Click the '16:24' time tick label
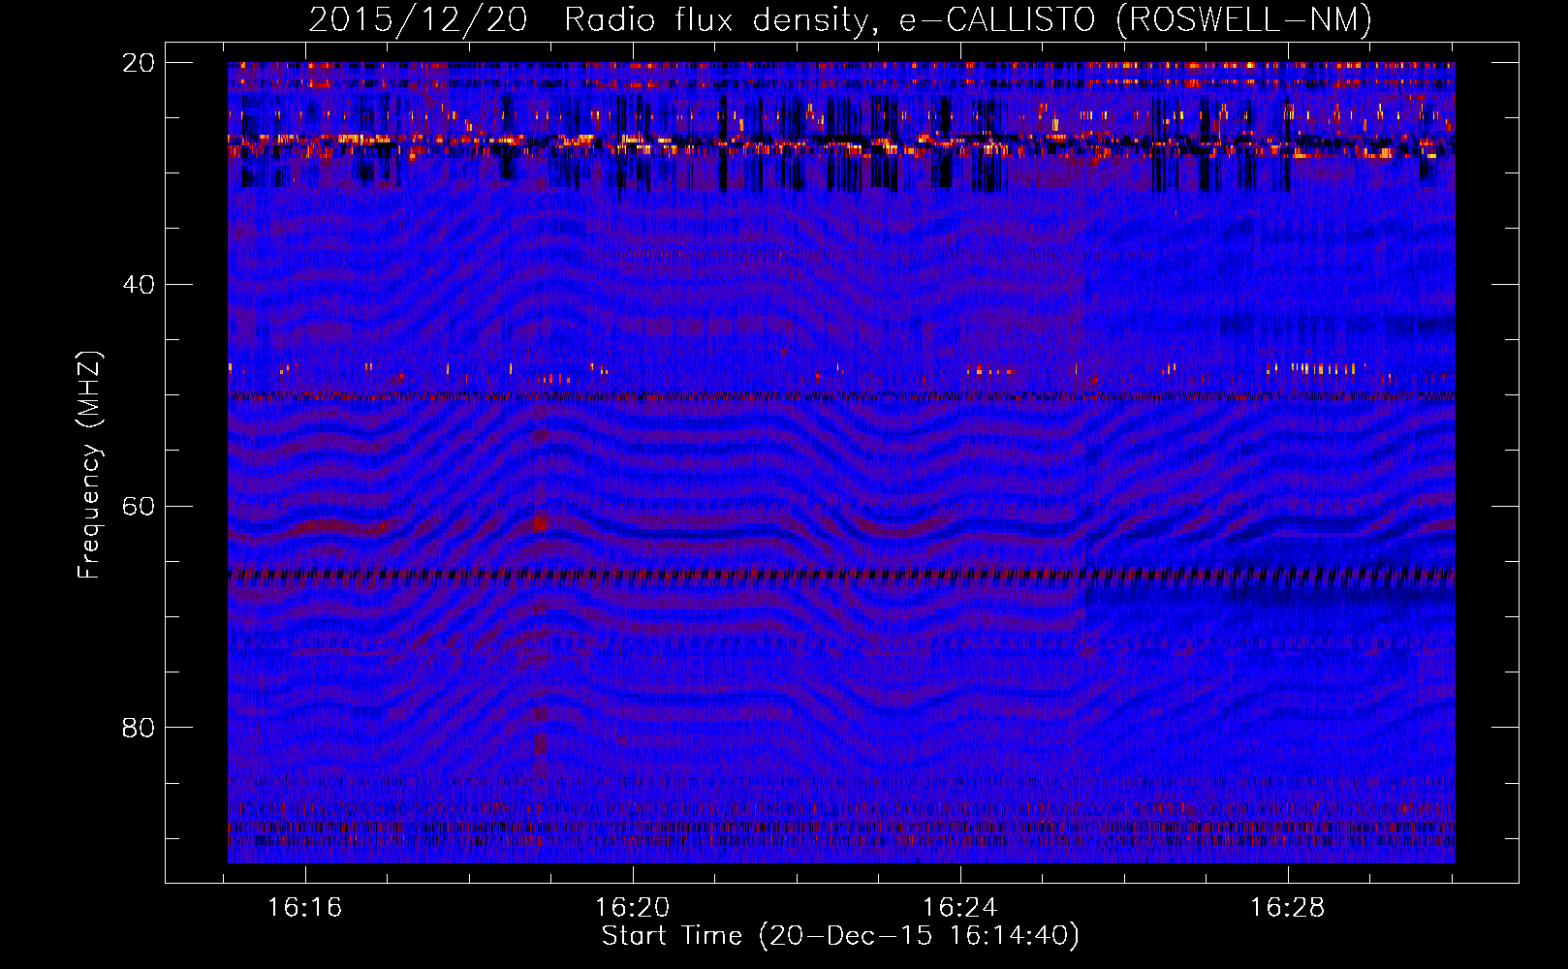The height and width of the screenshot is (969, 1568). [x=960, y=908]
